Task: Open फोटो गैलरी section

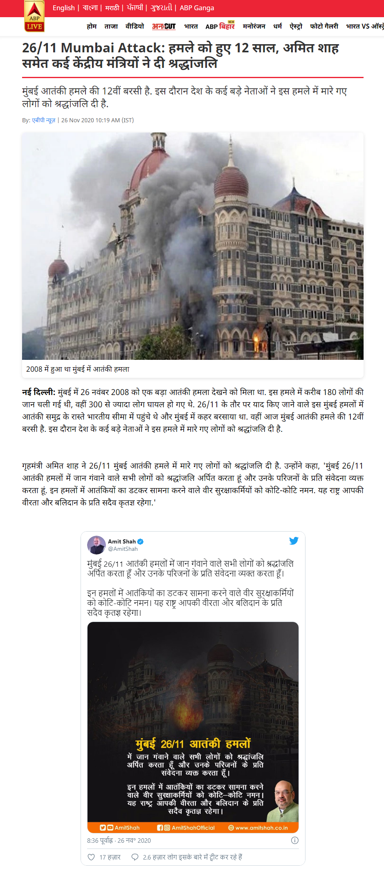Action: [x=324, y=26]
